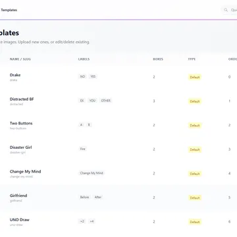Image resolution: width=237 pixels, height=237 pixels.
Task: Focus the quick search field
Action: click(x=229, y=10)
